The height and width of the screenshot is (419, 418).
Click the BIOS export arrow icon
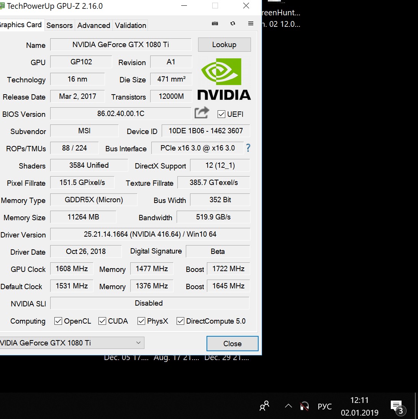(202, 113)
